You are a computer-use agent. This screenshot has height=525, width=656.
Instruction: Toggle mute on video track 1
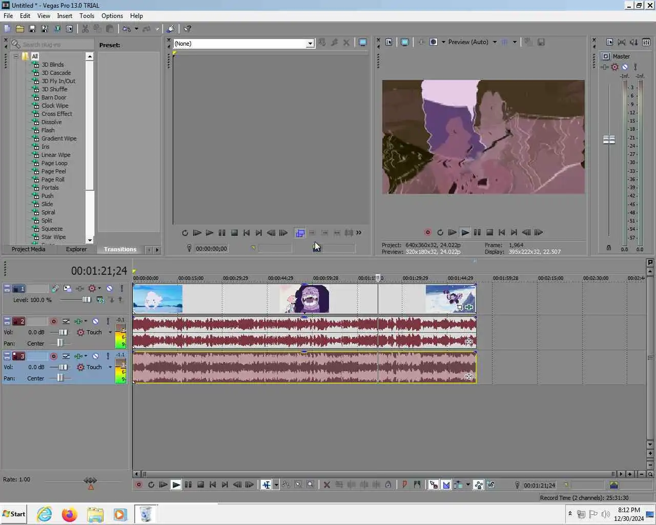[109, 289]
